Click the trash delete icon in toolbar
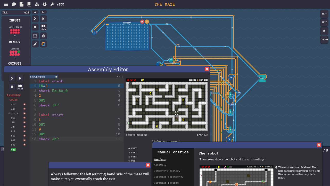Image resolution: width=330 pixels, height=186 pixels. (44, 36)
